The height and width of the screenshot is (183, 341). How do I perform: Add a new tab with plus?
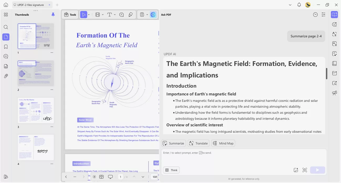click(57, 5)
